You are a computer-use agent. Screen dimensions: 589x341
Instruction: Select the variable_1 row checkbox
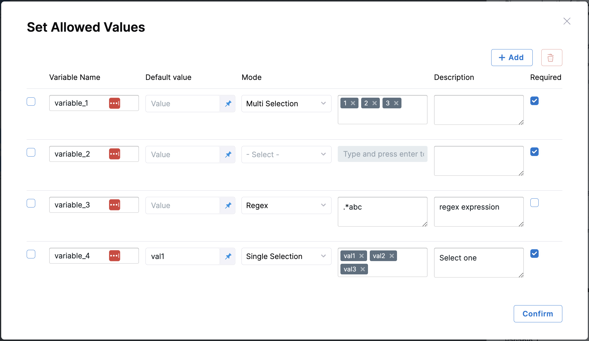31,102
